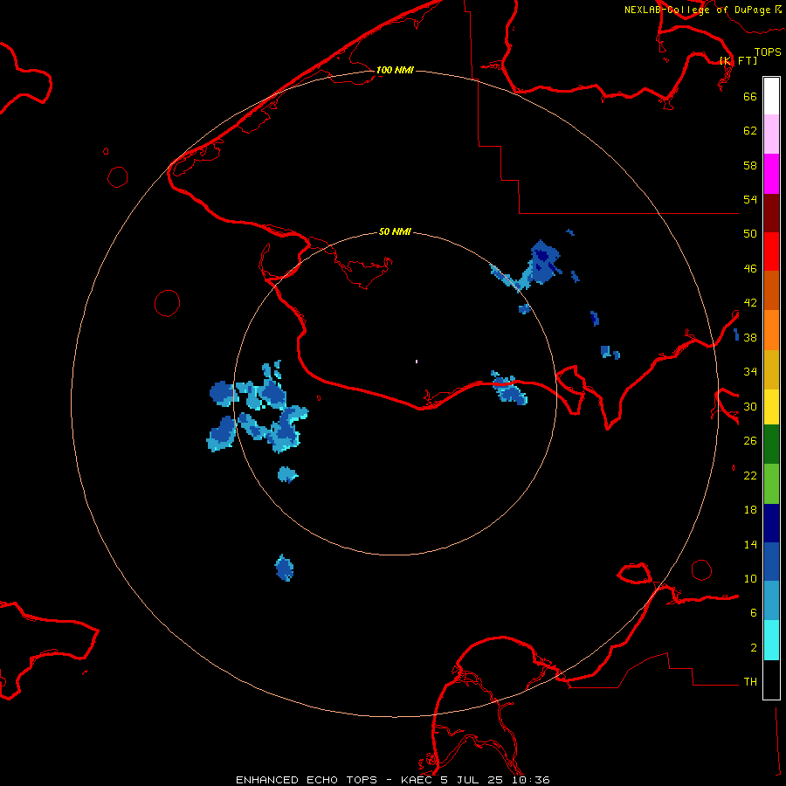Pick the bright red legend swatch by 50
786x786 pixels.
[771, 252]
